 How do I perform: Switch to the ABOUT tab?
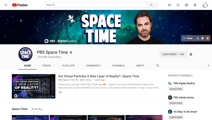pos(140,66)
